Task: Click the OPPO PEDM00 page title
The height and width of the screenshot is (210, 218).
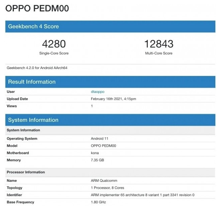Action: (x=37, y=8)
